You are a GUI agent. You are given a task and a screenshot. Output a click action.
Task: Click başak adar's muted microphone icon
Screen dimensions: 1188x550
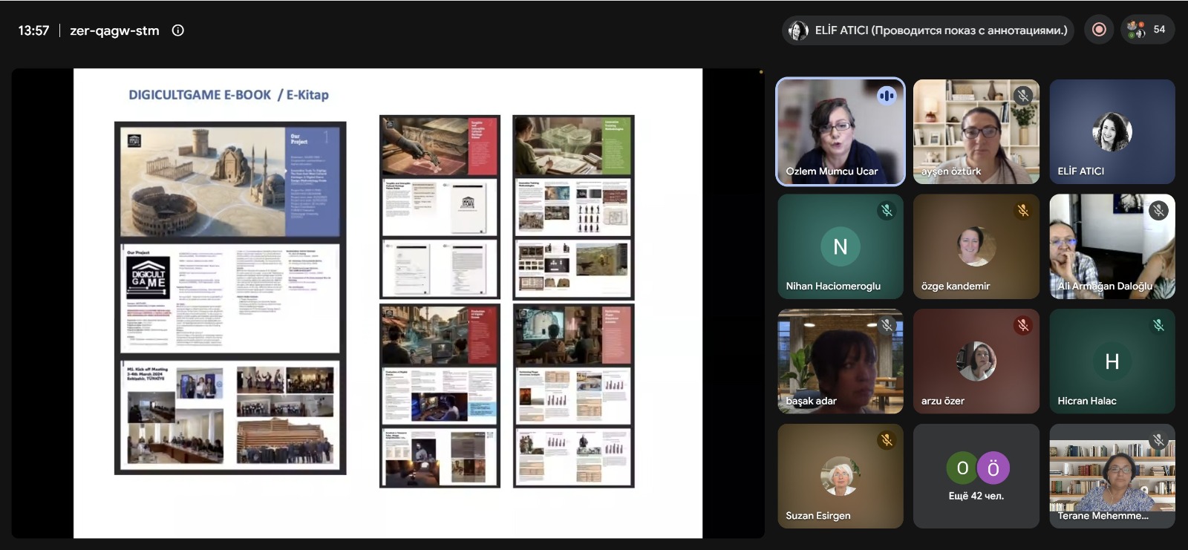(887, 325)
